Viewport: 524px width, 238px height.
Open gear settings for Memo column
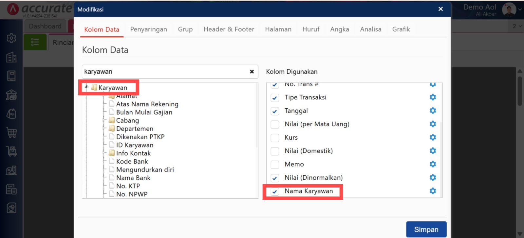(433, 164)
